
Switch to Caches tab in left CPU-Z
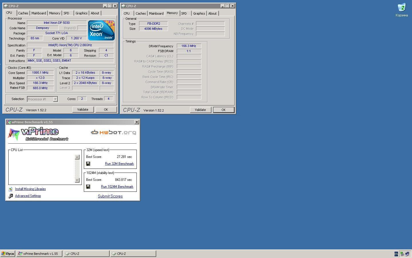[23, 13]
